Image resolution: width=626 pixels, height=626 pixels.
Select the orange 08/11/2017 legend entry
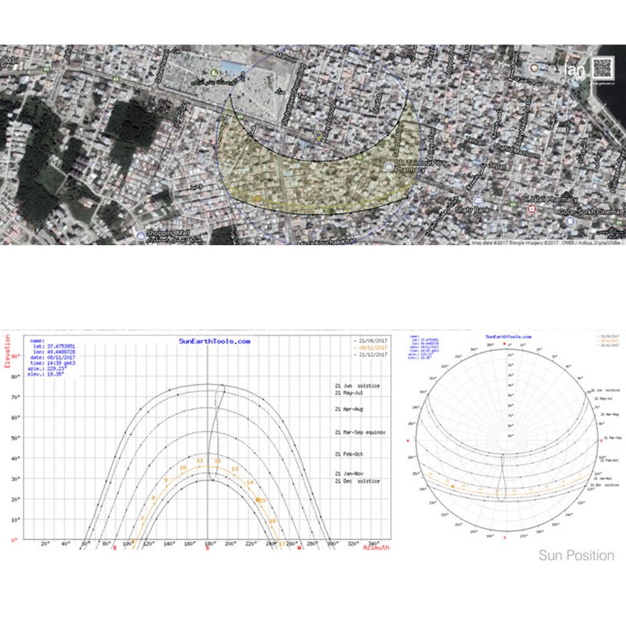click(371, 347)
